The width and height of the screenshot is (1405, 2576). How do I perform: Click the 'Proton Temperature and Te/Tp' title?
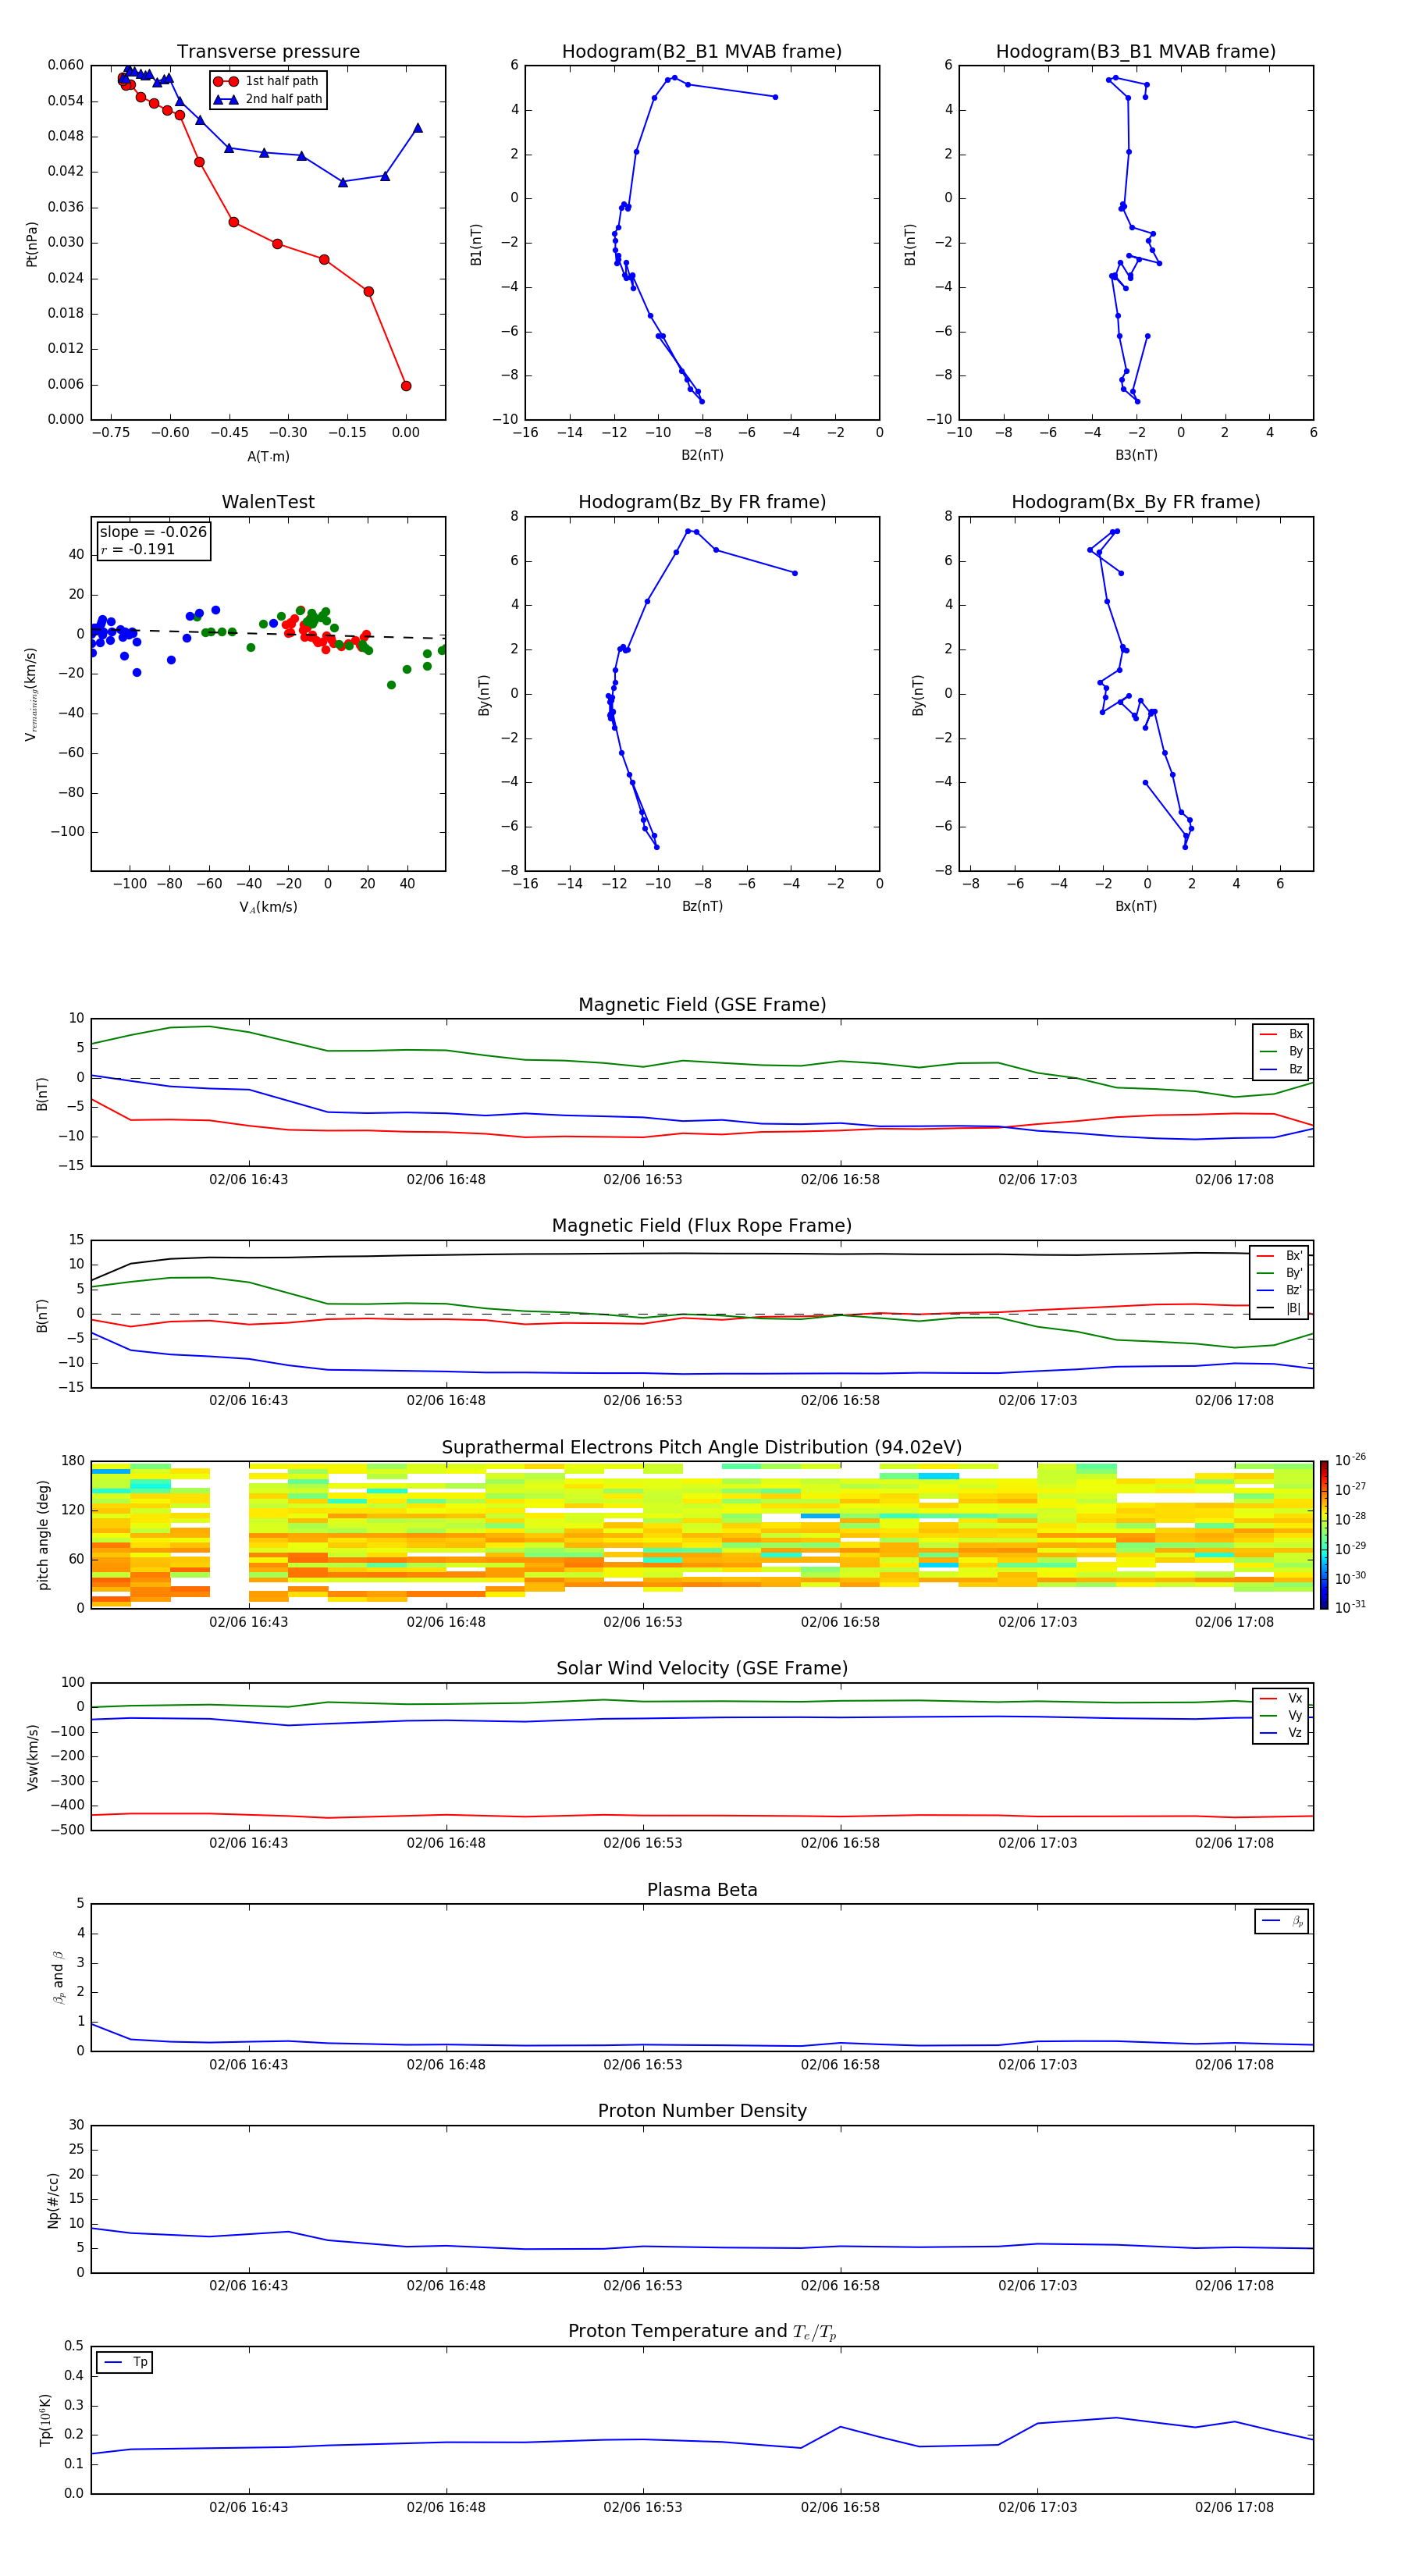(702, 2332)
